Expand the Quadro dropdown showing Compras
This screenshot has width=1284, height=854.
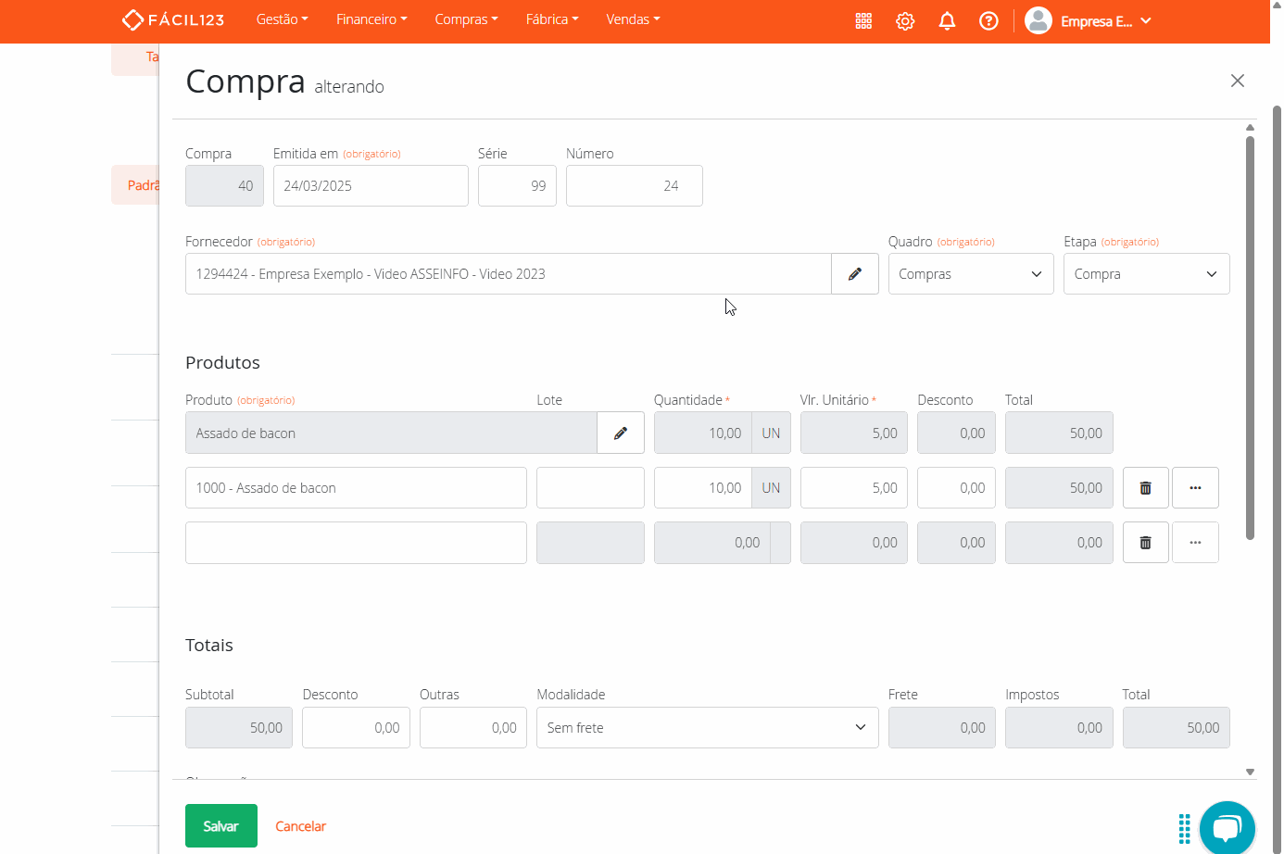coord(970,274)
